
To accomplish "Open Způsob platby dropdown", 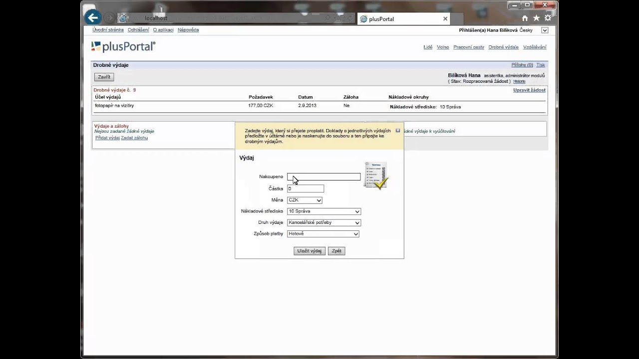I will tap(323, 234).
